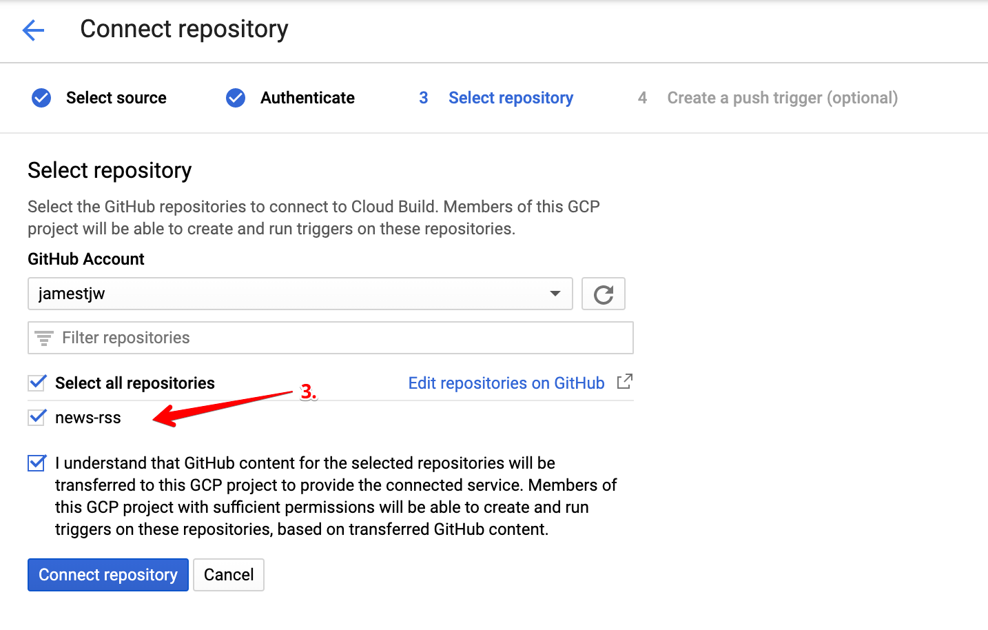This screenshot has width=988, height=630.
Task: Click the Select source completed checkmark icon
Action: tap(41, 98)
